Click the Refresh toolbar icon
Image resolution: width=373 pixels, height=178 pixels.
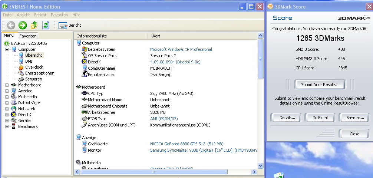pos(46,25)
